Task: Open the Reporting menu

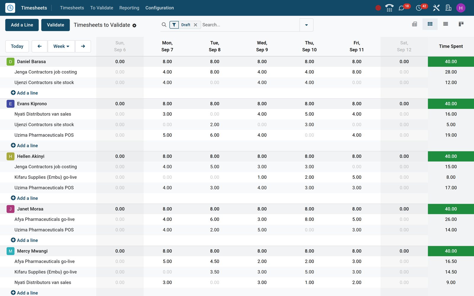Action: pos(129,8)
